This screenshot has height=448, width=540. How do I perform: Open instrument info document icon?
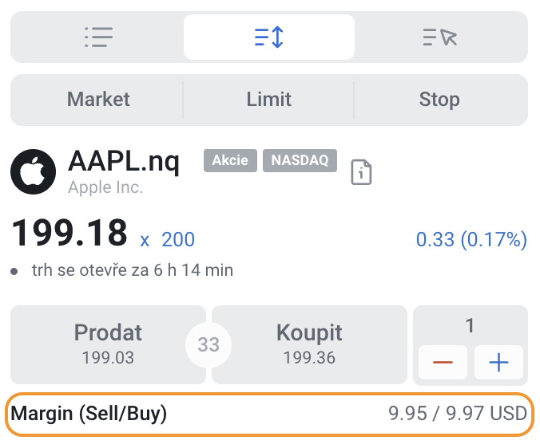tap(361, 172)
